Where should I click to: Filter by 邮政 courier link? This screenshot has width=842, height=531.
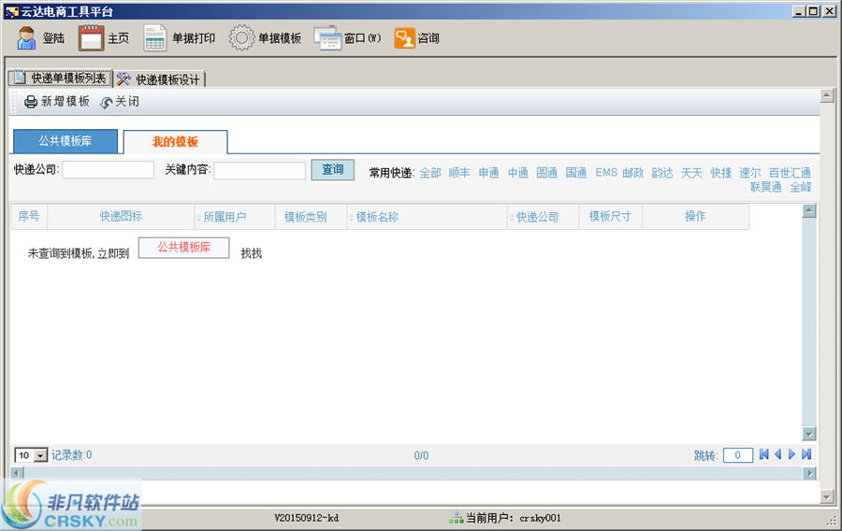coord(633,173)
